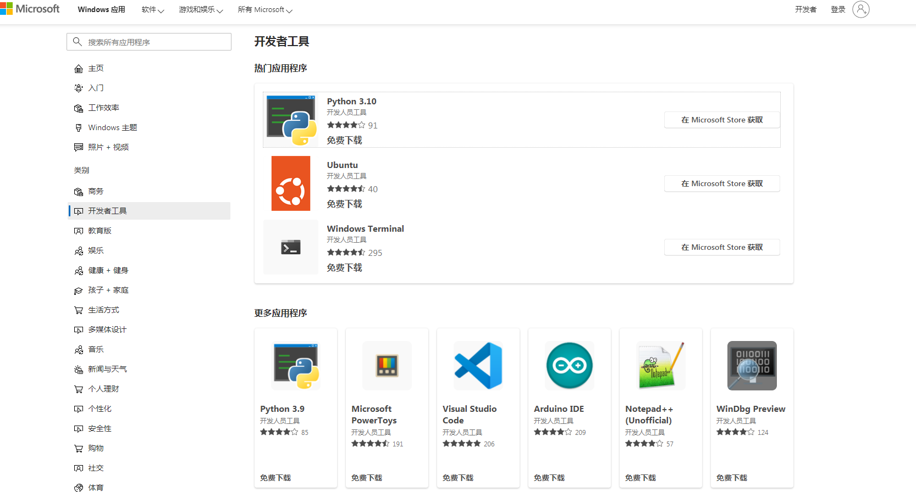Expand the 所有 Microsoft dropdown
Image resolution: width=916 pixels, height=492 pixels.
click(x=265, y=10)
